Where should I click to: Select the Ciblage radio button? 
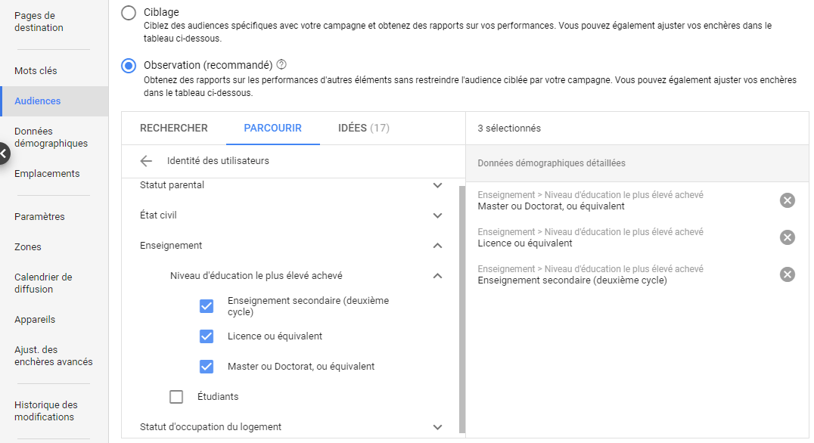[129, 13]
